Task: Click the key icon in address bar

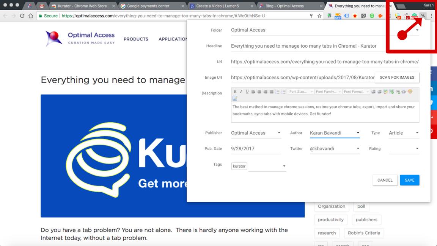Action: (311, 16)
